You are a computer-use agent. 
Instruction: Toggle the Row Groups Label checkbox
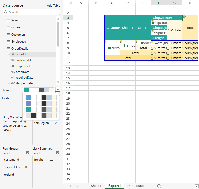coord(28,153)
